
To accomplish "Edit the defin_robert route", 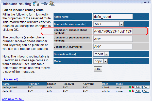I will click(x=138, y=87).
